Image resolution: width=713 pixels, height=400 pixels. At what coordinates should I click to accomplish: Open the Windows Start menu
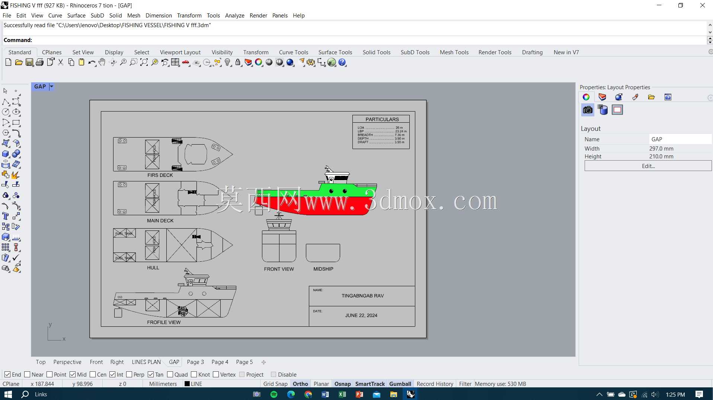click(x=8, y=394)
